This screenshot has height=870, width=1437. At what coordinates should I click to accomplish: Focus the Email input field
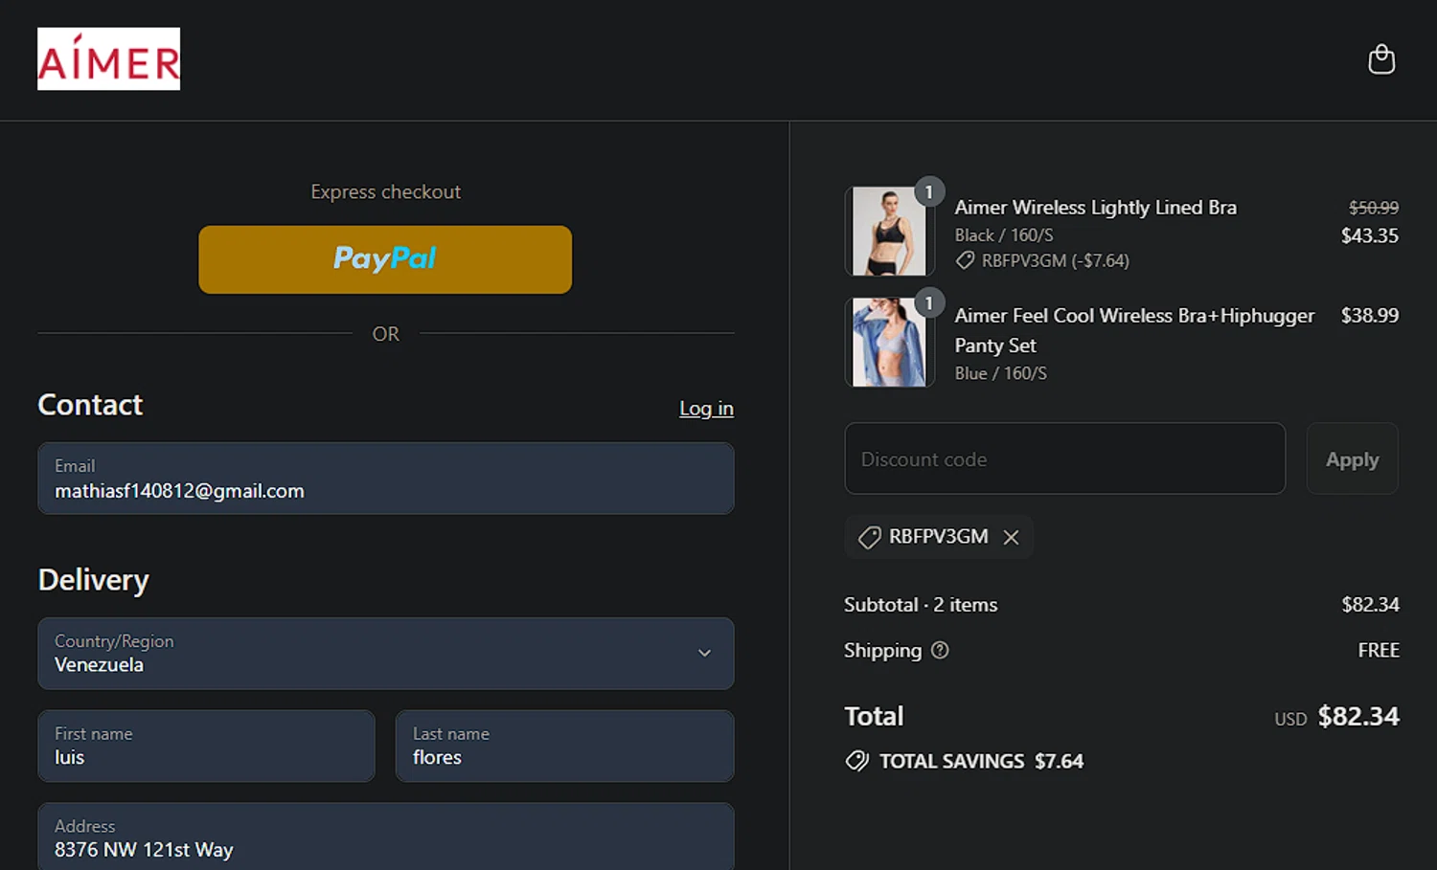coord(386,479)
